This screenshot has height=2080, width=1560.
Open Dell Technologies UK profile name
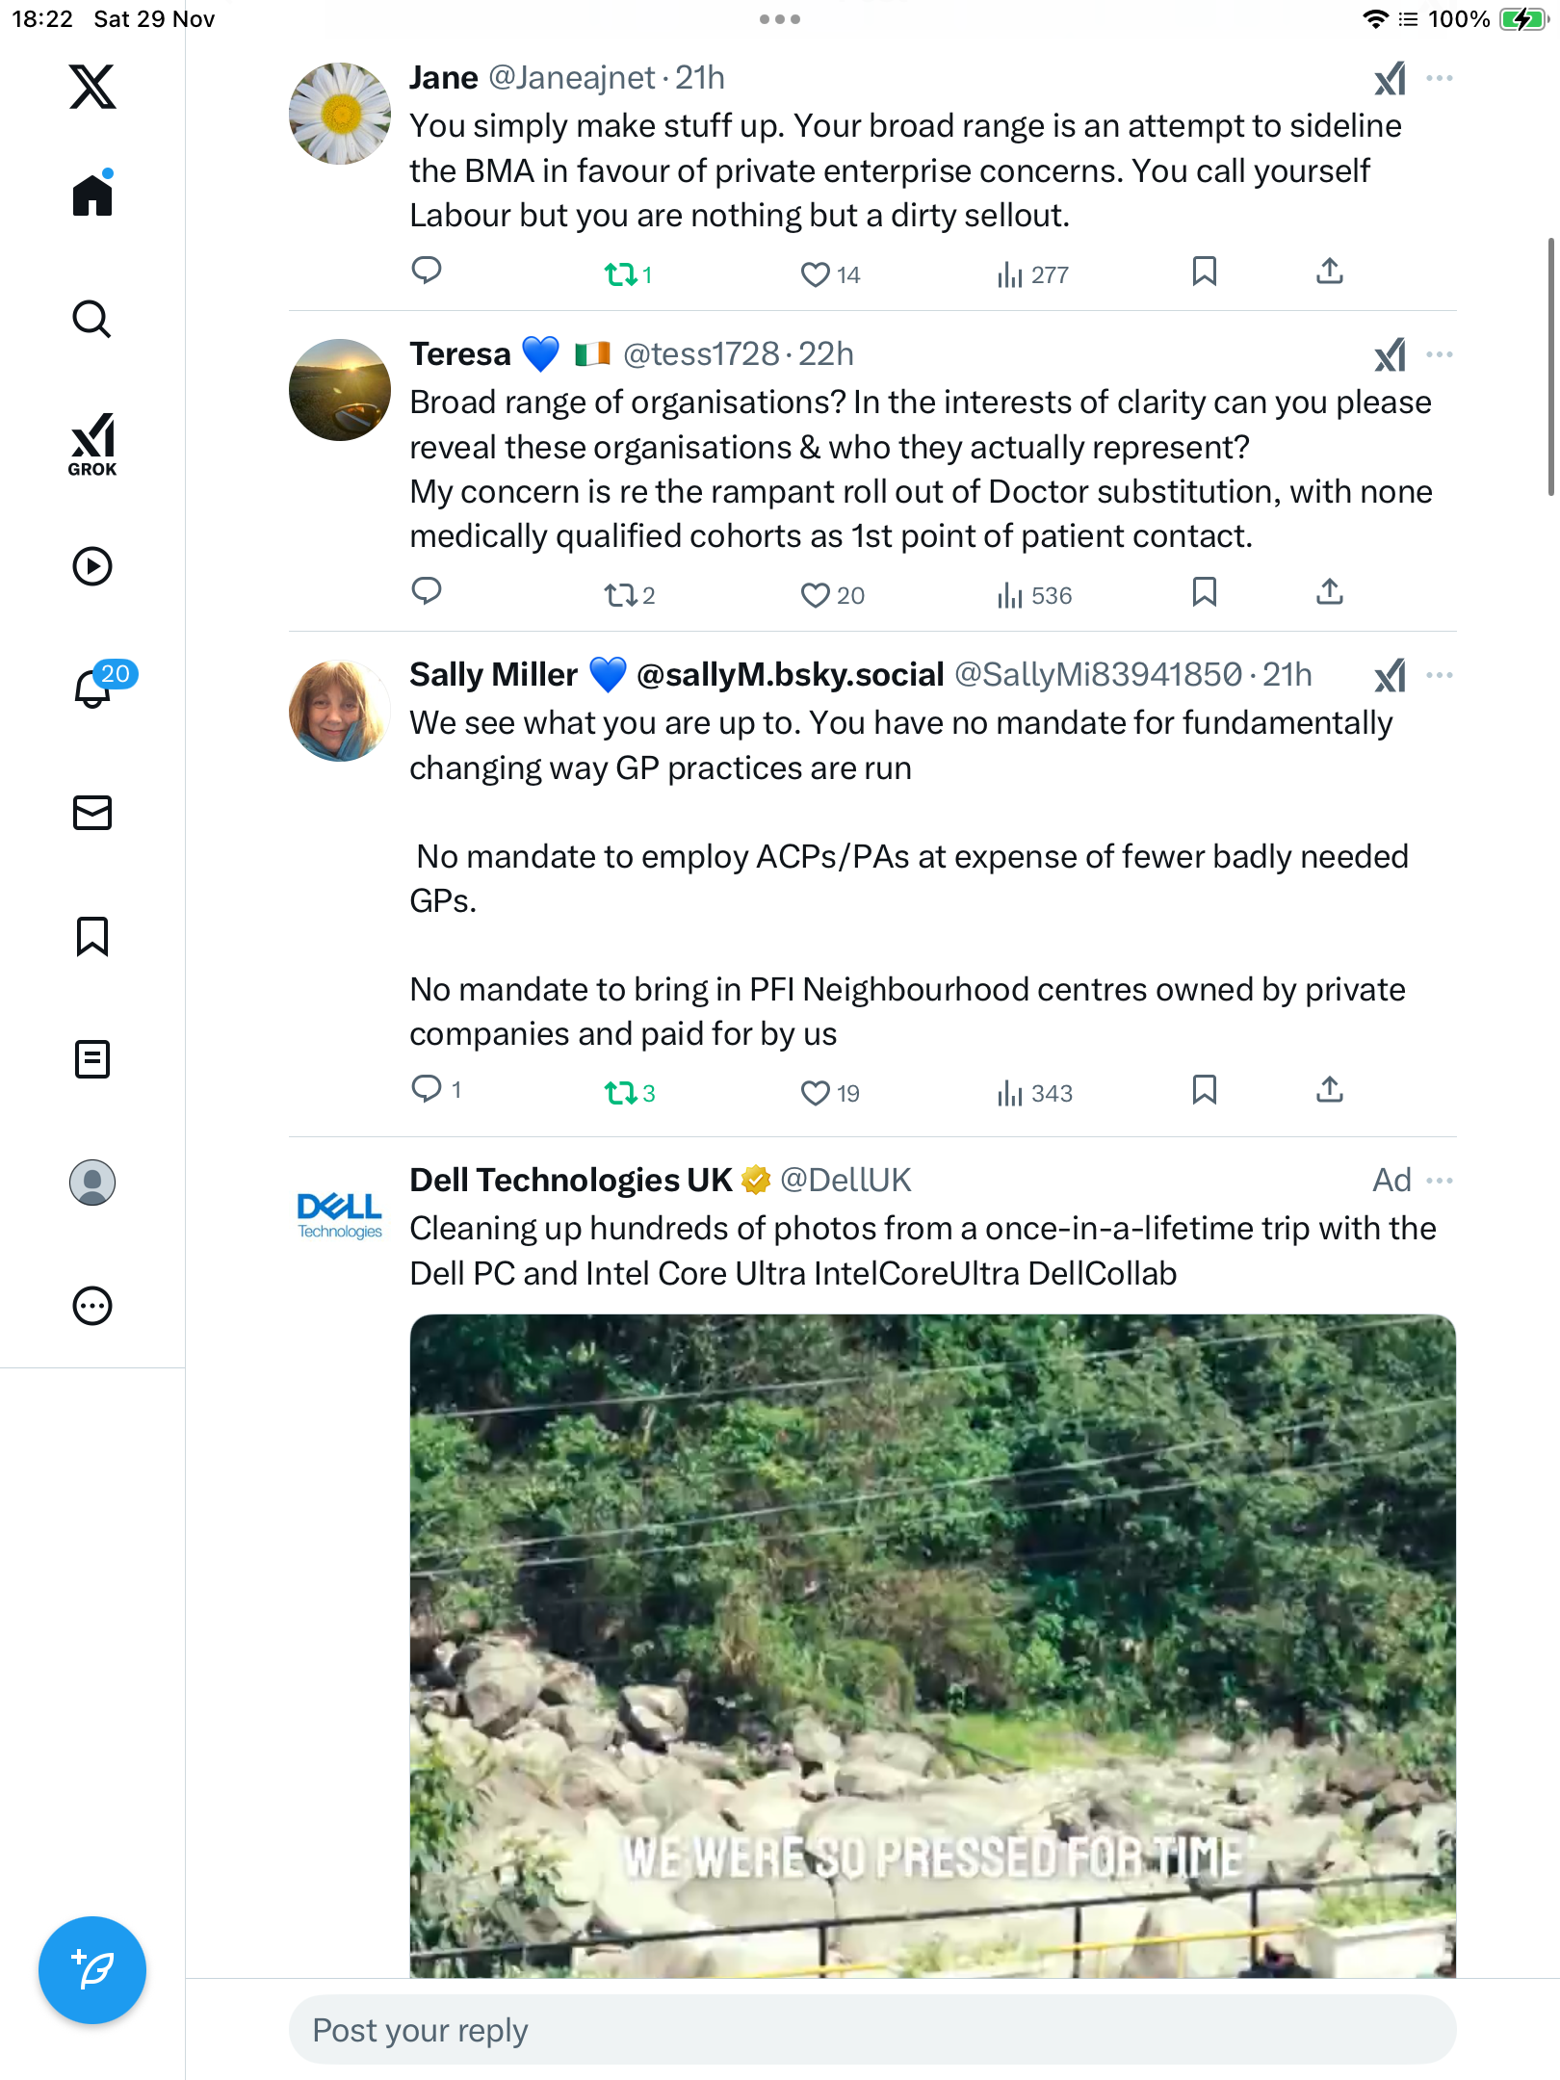(x=570, y=1181)
